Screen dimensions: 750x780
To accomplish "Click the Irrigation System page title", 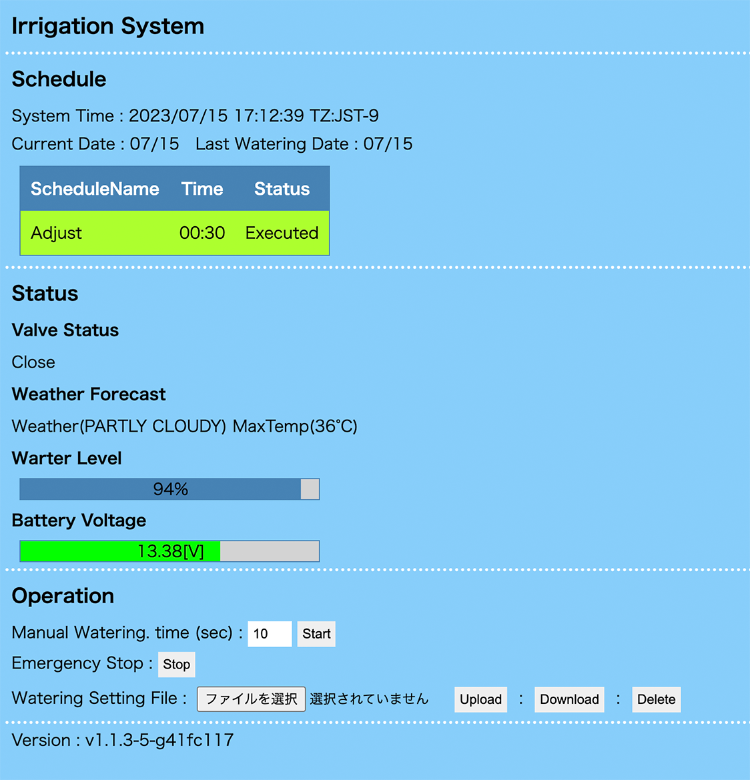I will pos(108,26).
